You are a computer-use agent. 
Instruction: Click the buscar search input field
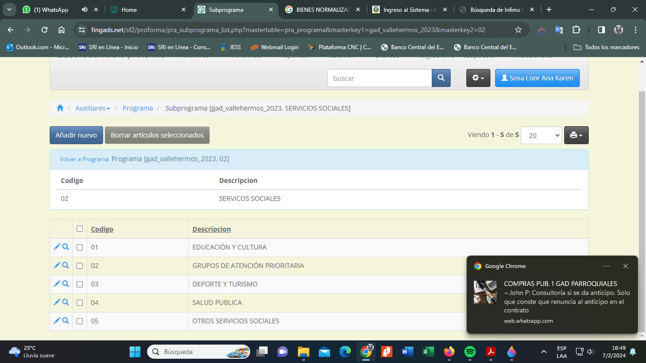379,78
